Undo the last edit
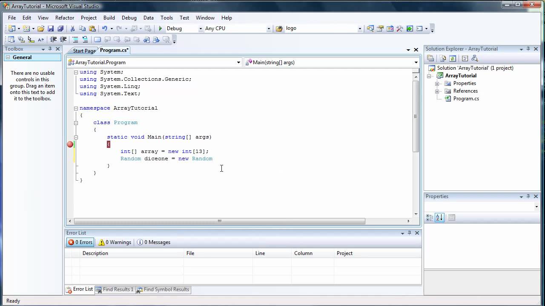545x306 pixels. click(x=104, y=28)
